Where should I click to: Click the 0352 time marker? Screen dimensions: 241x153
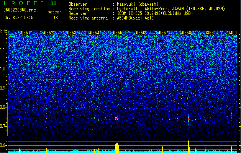tap(49, 33)
